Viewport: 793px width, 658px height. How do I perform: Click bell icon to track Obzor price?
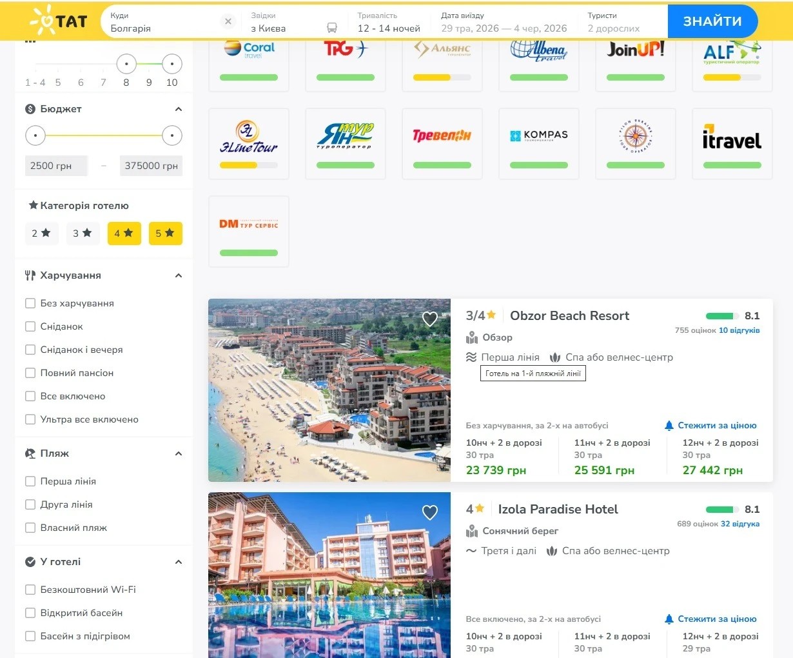(669, 426)
